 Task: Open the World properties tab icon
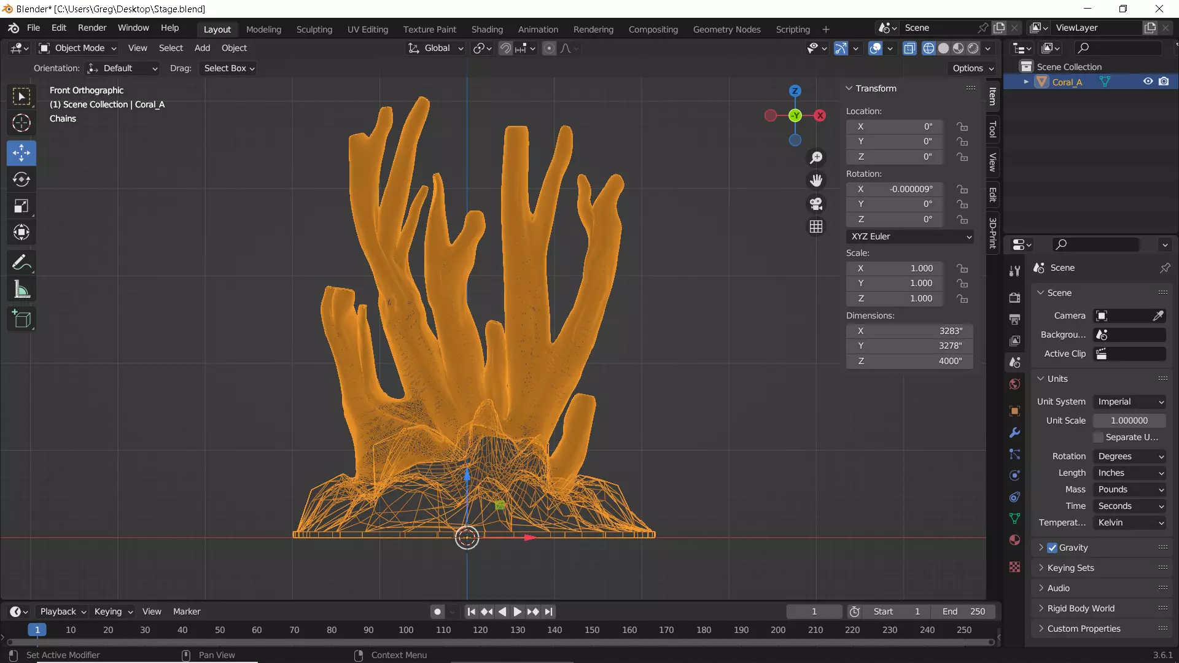1014,384
